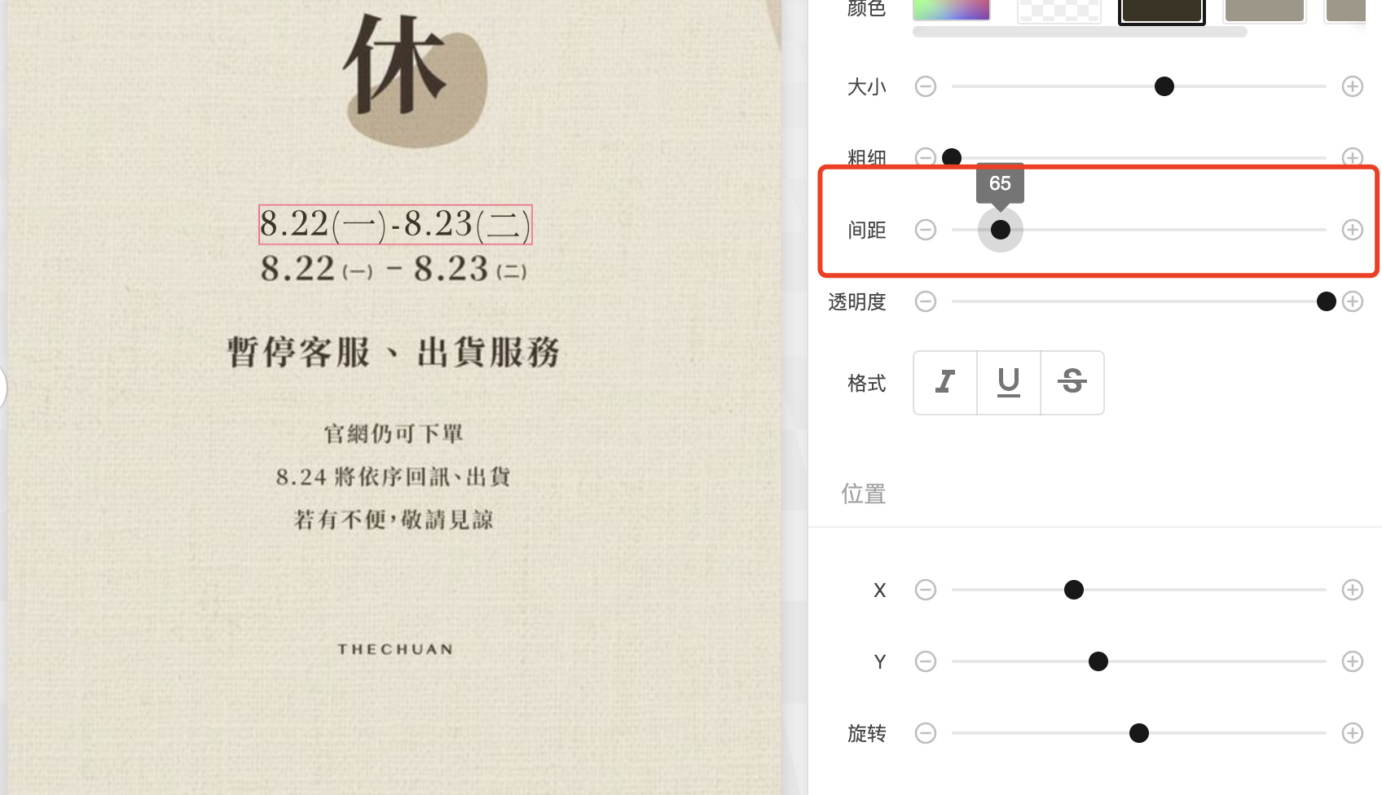Viewport: 1382px width, 795px height.
Task: Select the outlined 8.22(一)-8.23(二) text box
Action: coord(395,225)
